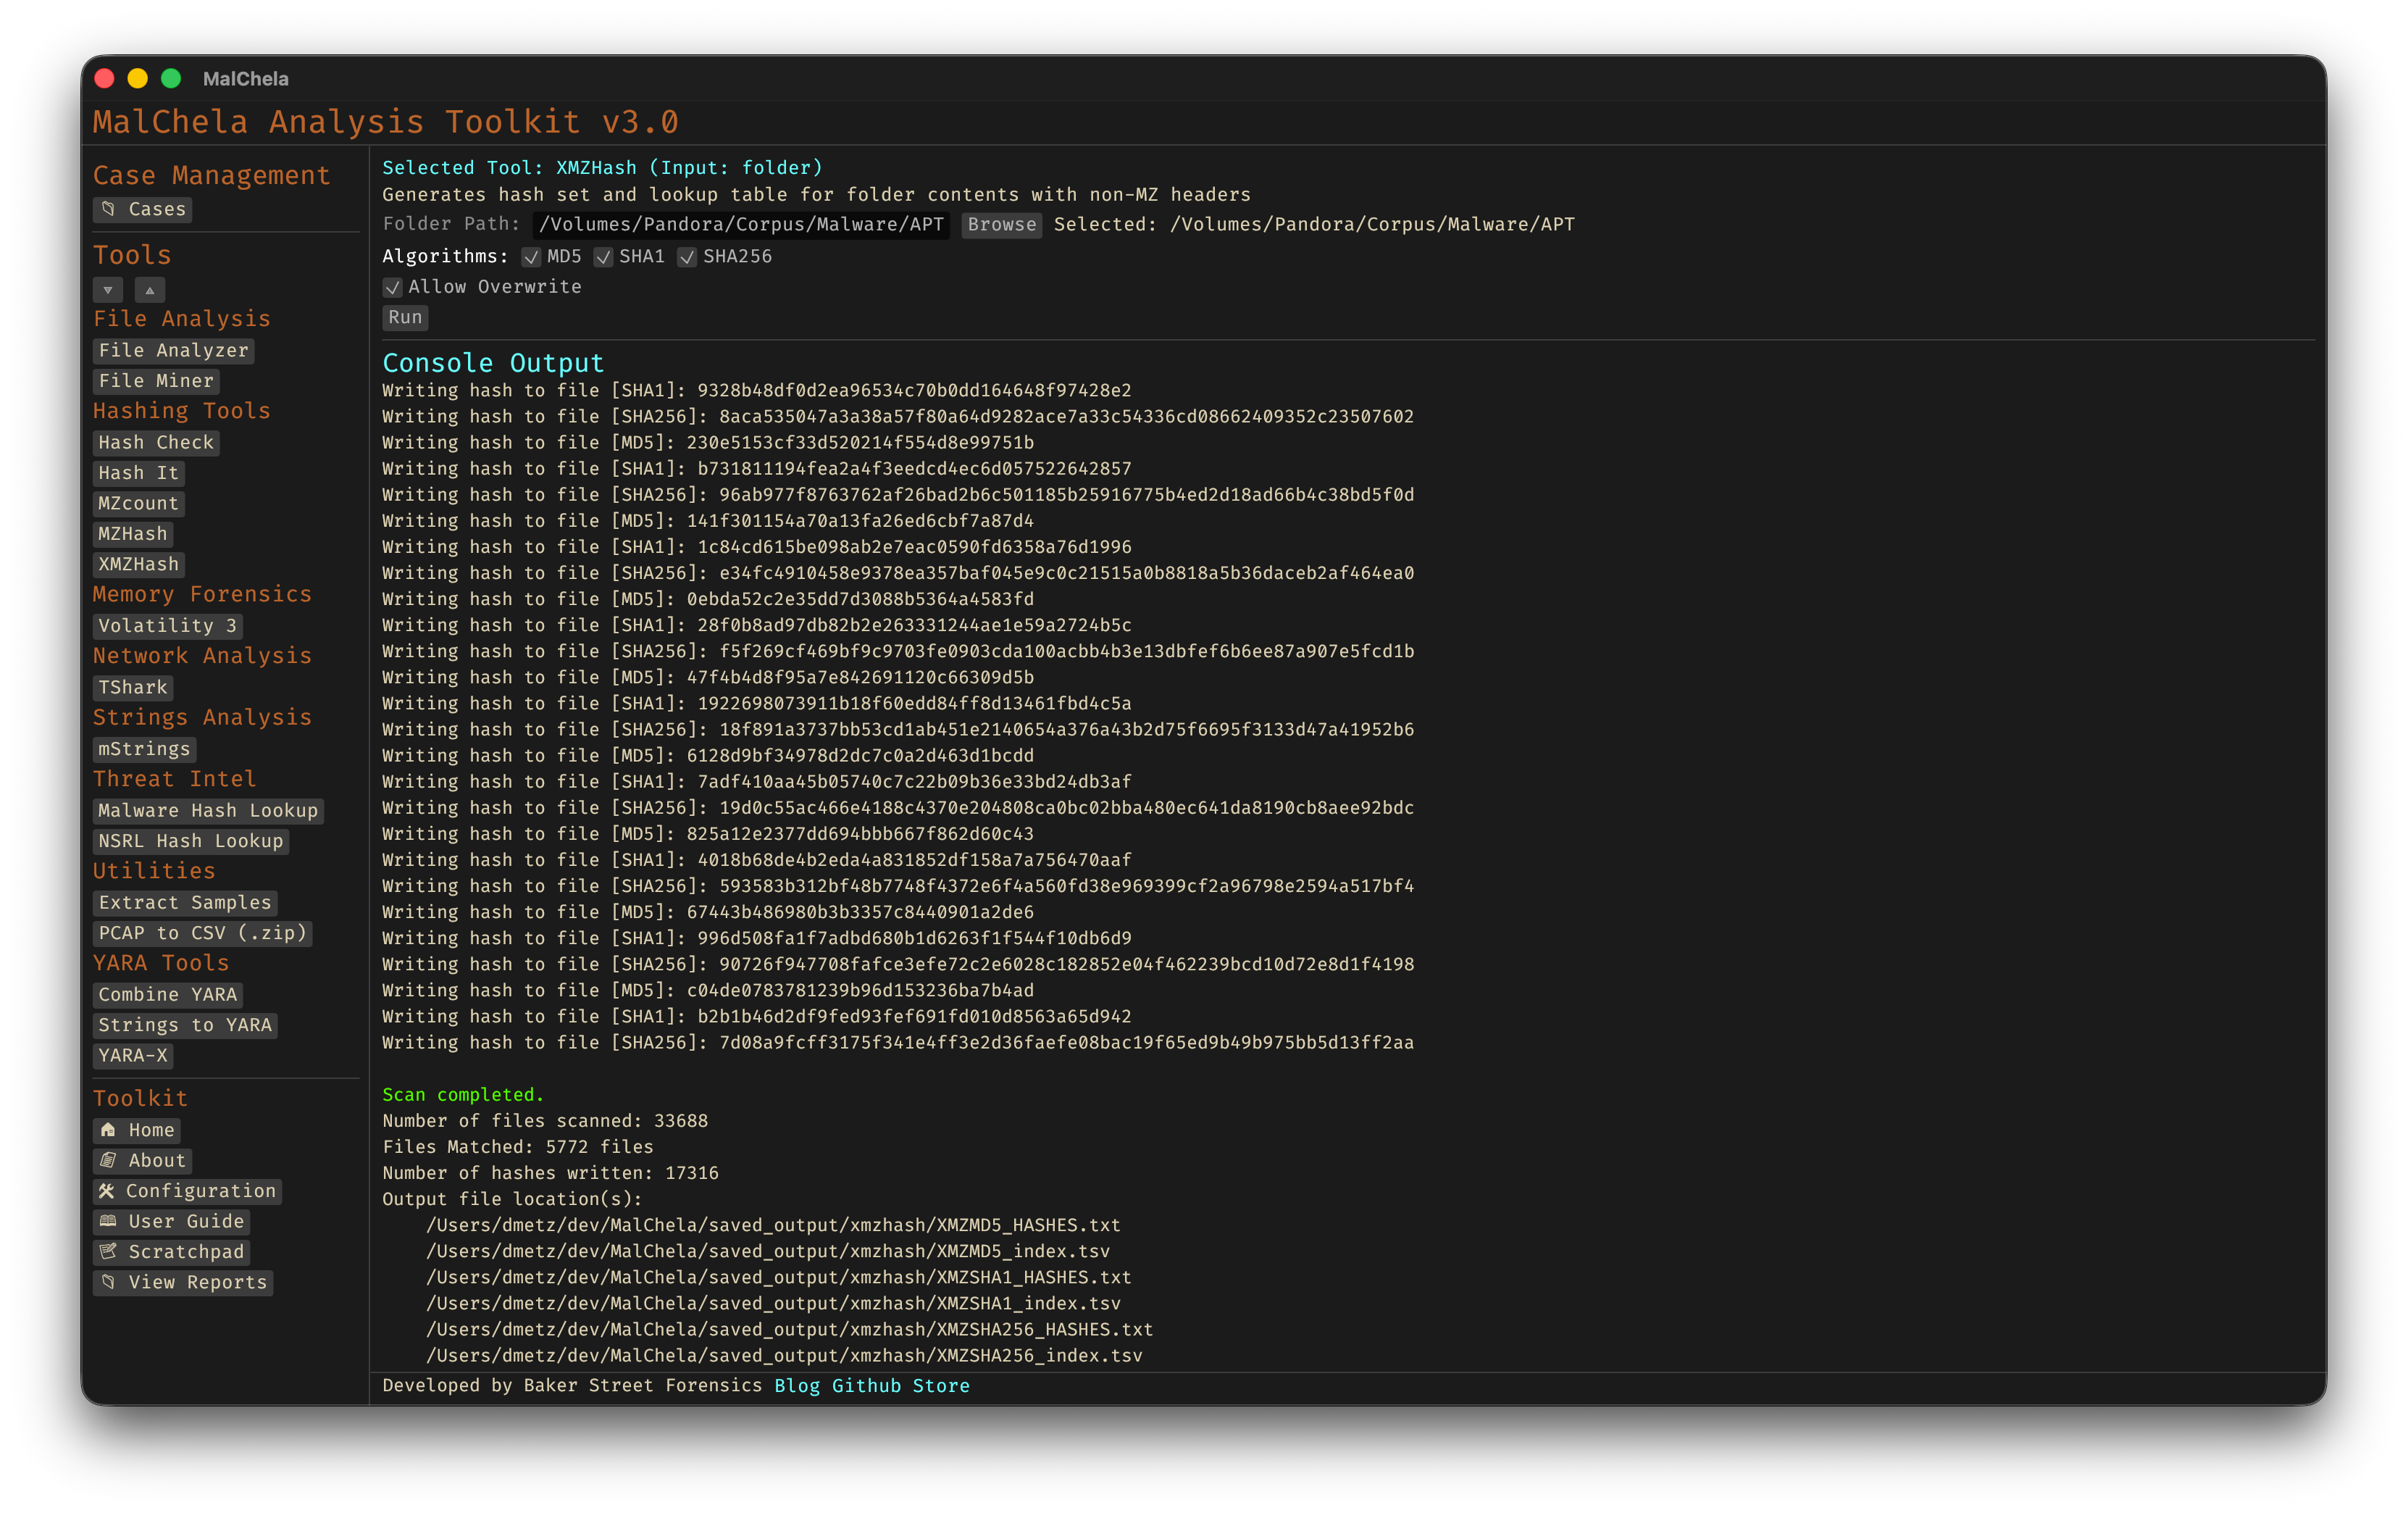Open the About page
Image resolution: width=2408 pixels, height=1513 pixels.
pos(142,1161)
